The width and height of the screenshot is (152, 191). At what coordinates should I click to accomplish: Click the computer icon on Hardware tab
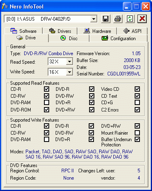point(87,31)
